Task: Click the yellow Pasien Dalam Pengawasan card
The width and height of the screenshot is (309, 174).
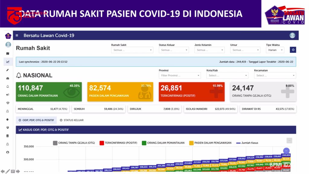Action: point(120,92)
